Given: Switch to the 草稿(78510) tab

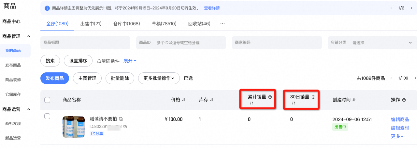Looking at the screenshot, I should coord(164,24).
